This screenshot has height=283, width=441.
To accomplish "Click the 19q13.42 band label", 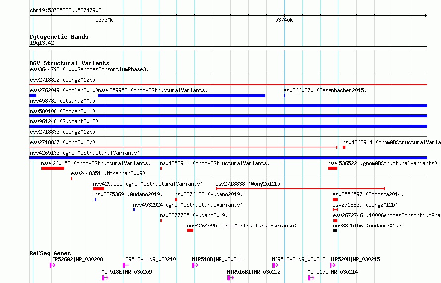I will pyautogui.click(x=42, y=43).
